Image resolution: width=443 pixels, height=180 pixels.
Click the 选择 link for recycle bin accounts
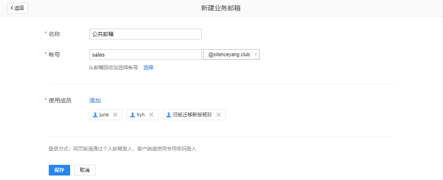coord(148,67)
